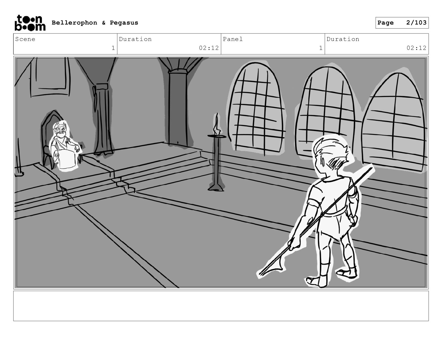The width and height of the screenshot is (442, 341).
Task: Click the Panel field showing 1
Action: point(273,44)
